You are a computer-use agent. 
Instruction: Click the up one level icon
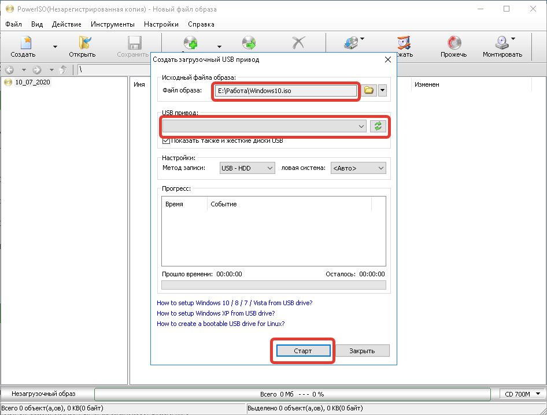tap(63, 70)
